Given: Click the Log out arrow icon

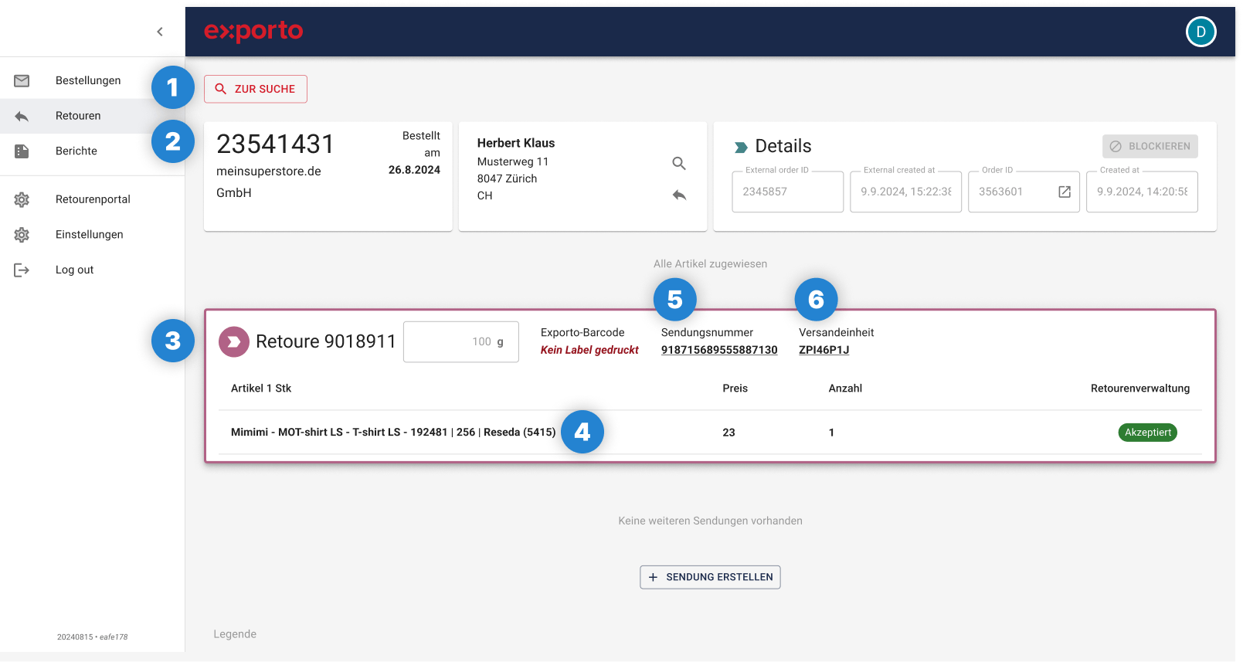Looking at the screenshot, I should (x=22, y=270).
